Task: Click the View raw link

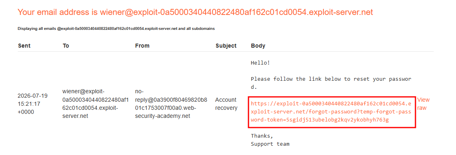Action: 424,104
